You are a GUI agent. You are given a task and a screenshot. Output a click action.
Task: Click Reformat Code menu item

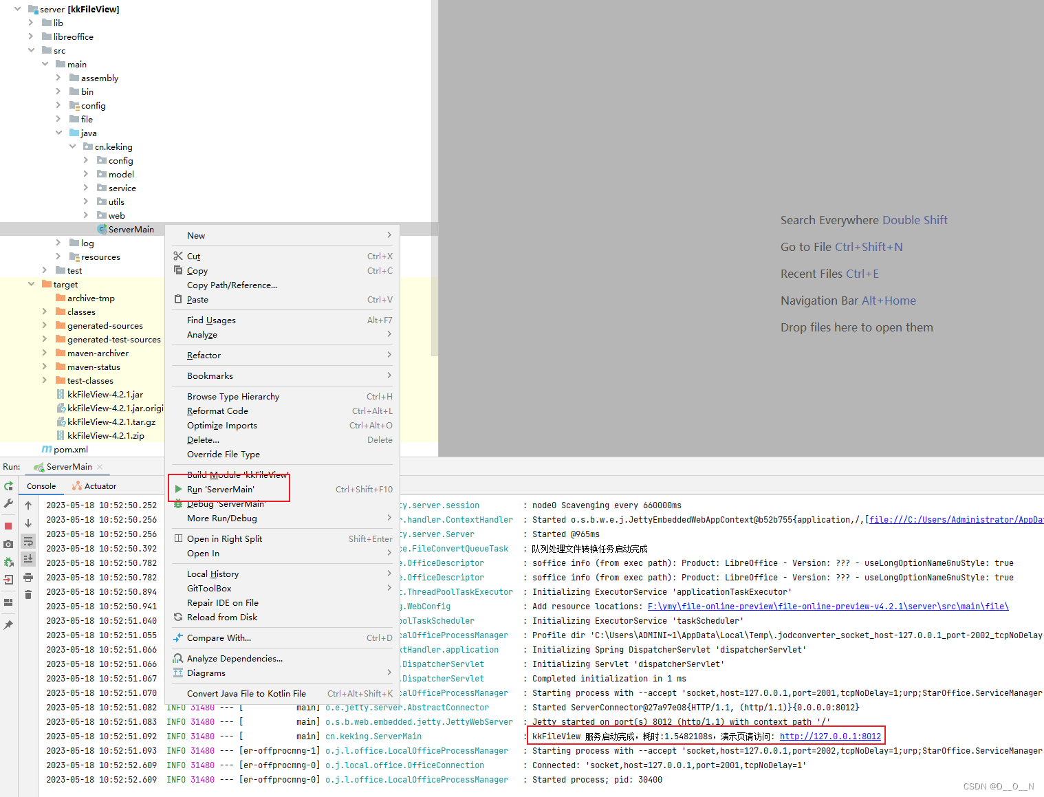283,411
